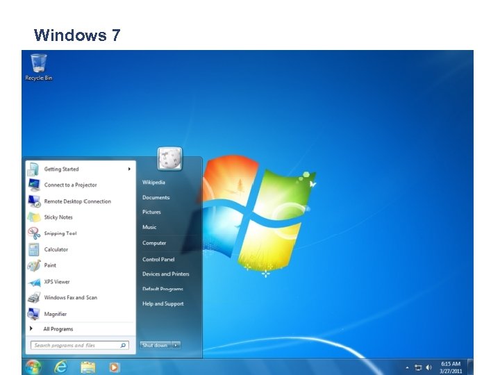The height and width of the screenshot is (375, 500).
Task: Open Windows Media Player from taskbar
Action: 114,367
